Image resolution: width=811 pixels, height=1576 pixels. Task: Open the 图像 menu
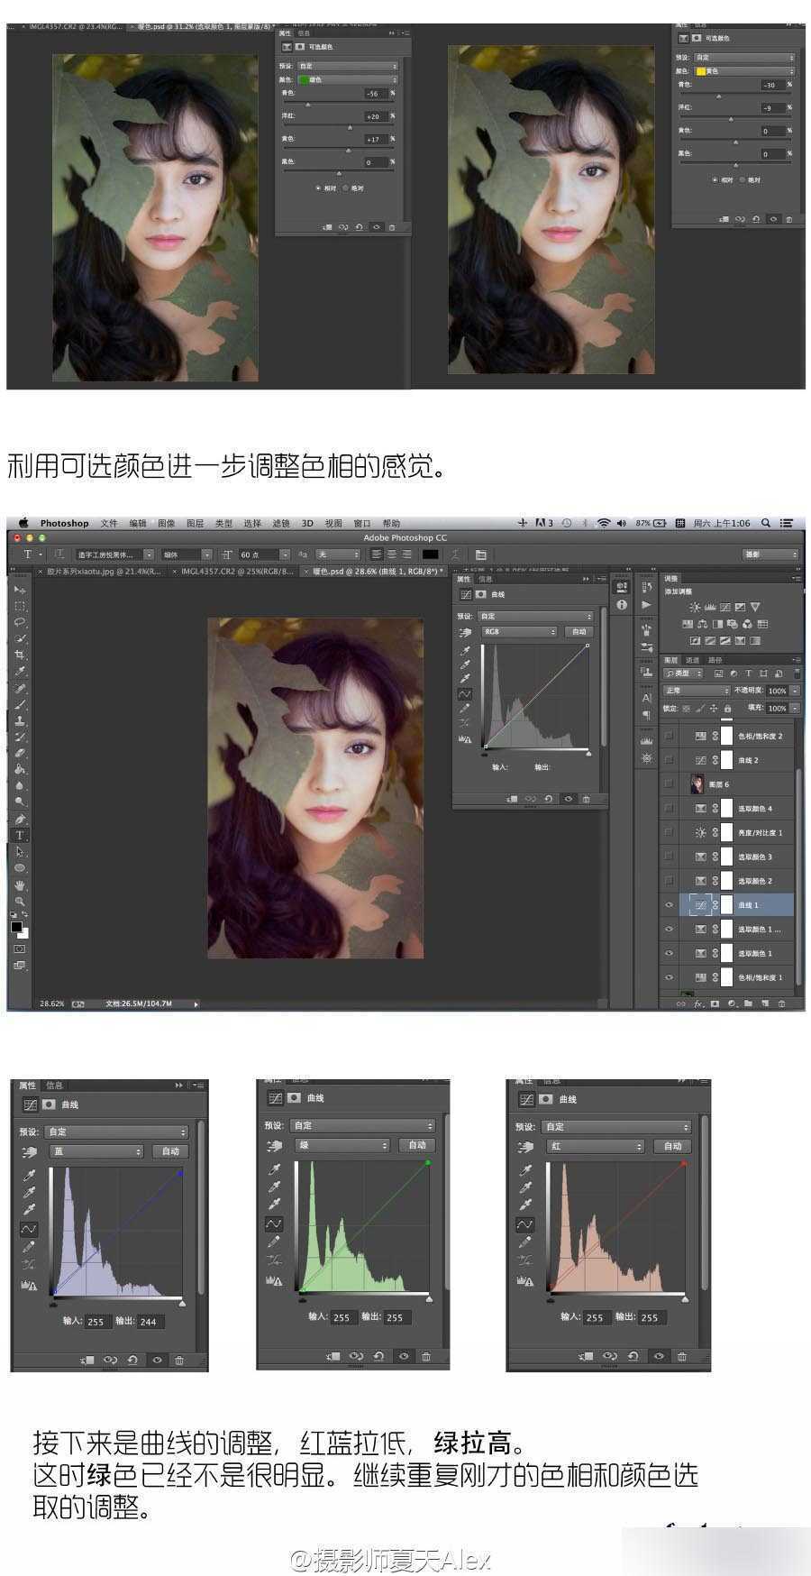coord(166,523)
